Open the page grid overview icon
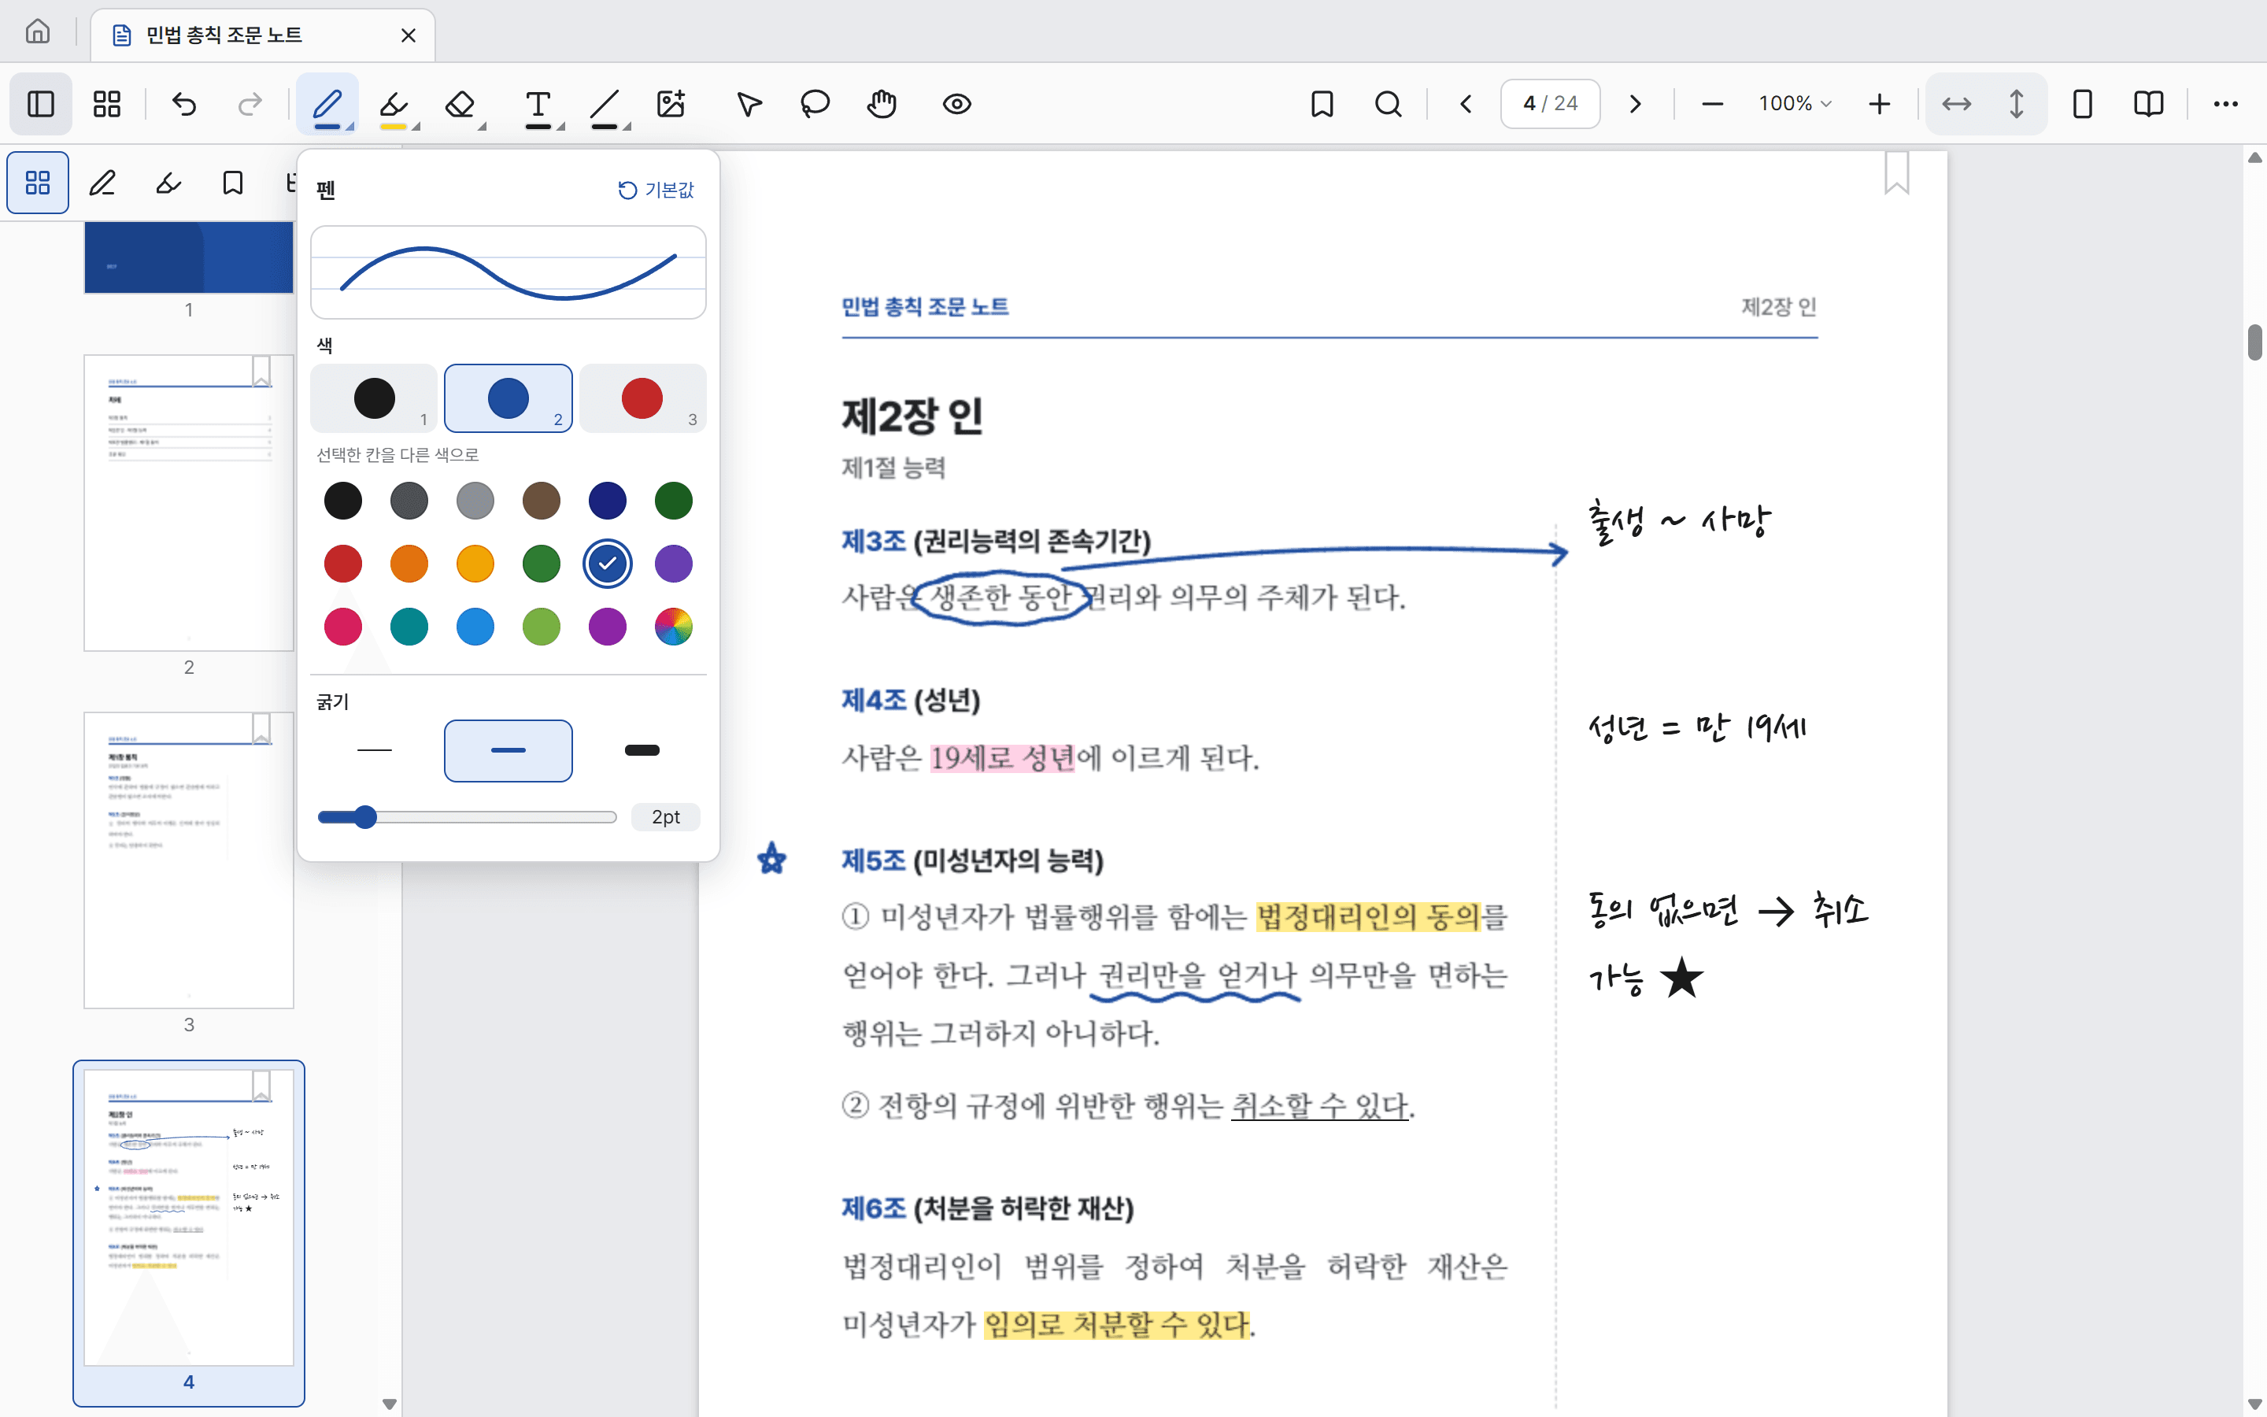 pyautogui.click(x=107, y=103)
